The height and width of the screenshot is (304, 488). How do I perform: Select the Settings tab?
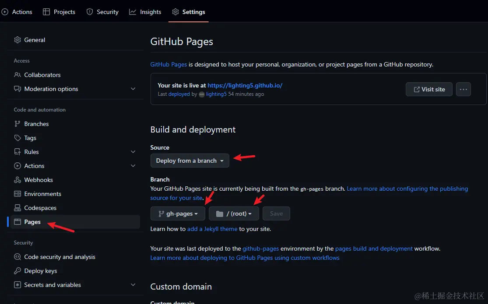coord(189,12)
